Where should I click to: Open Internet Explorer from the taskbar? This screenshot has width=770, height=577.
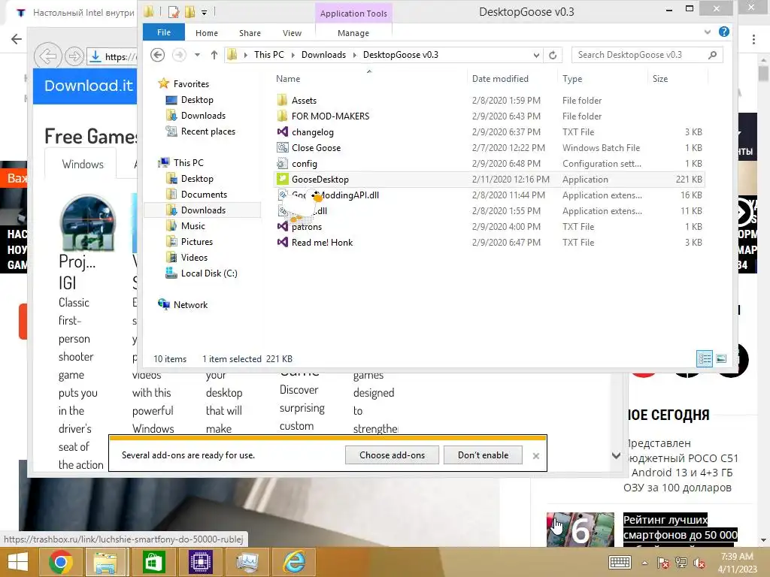[x=295, y=562]
